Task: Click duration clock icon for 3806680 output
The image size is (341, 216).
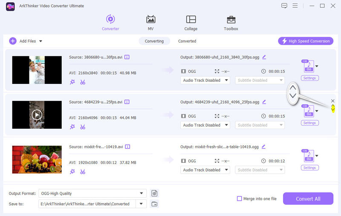Action: pos(263,71)
